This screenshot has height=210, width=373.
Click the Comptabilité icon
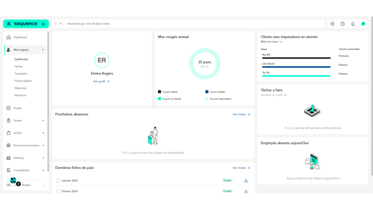[x=9, y=170]
